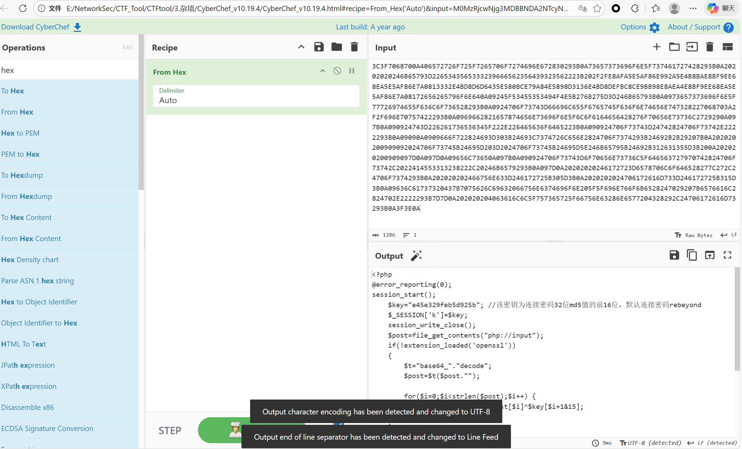Add a new input tab

pos(656,47)
